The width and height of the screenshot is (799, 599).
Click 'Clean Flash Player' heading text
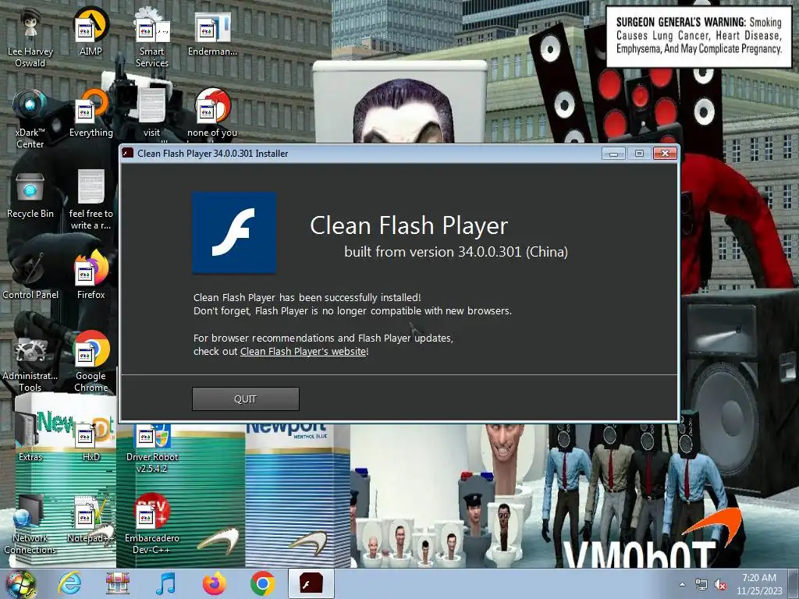(409, 225)
